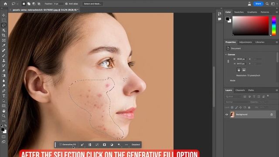The width and height of the screenshot is (279, 157).
Task: Click the Generative Fill button
Action: tap(68, 144)
